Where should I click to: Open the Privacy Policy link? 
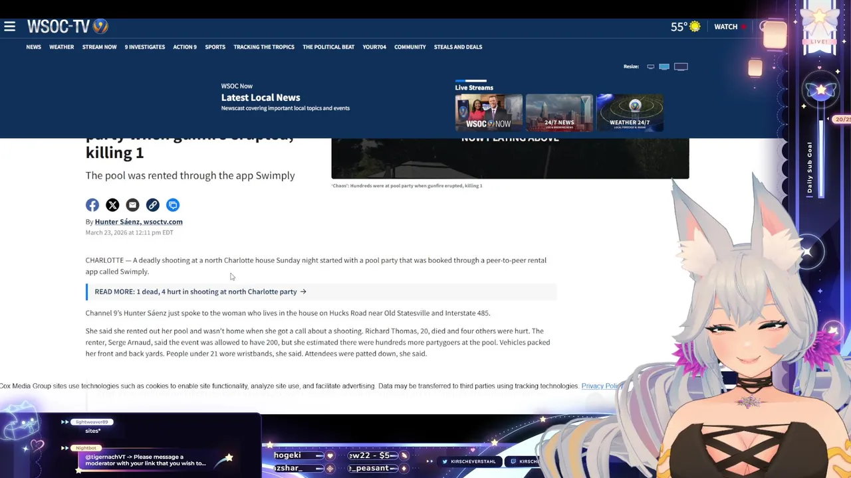pos(602,386)
